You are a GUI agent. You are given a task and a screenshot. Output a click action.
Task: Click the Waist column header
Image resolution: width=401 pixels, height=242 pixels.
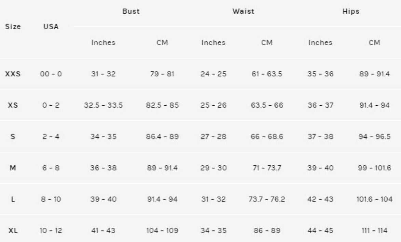point(243,11)
